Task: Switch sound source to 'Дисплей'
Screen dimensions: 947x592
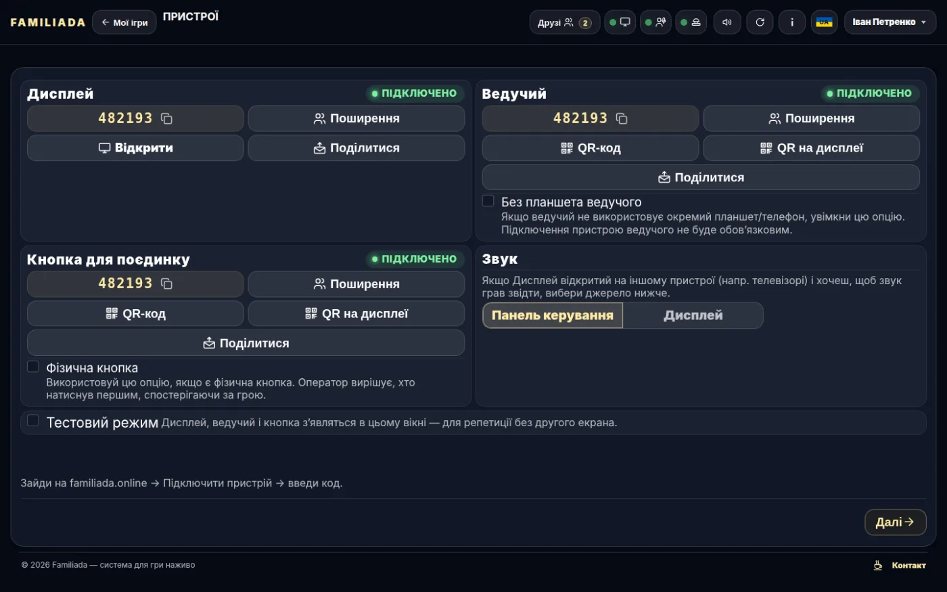Action: [693, 315]
